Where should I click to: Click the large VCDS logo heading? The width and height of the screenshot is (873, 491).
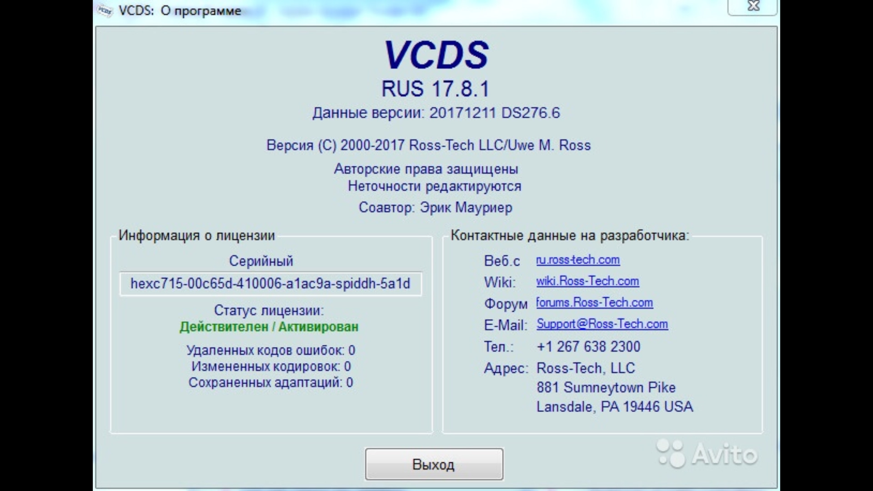point(436,55)
